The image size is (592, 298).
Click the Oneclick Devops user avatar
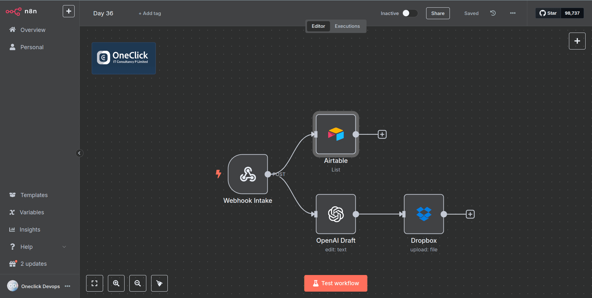click(12, 286)
